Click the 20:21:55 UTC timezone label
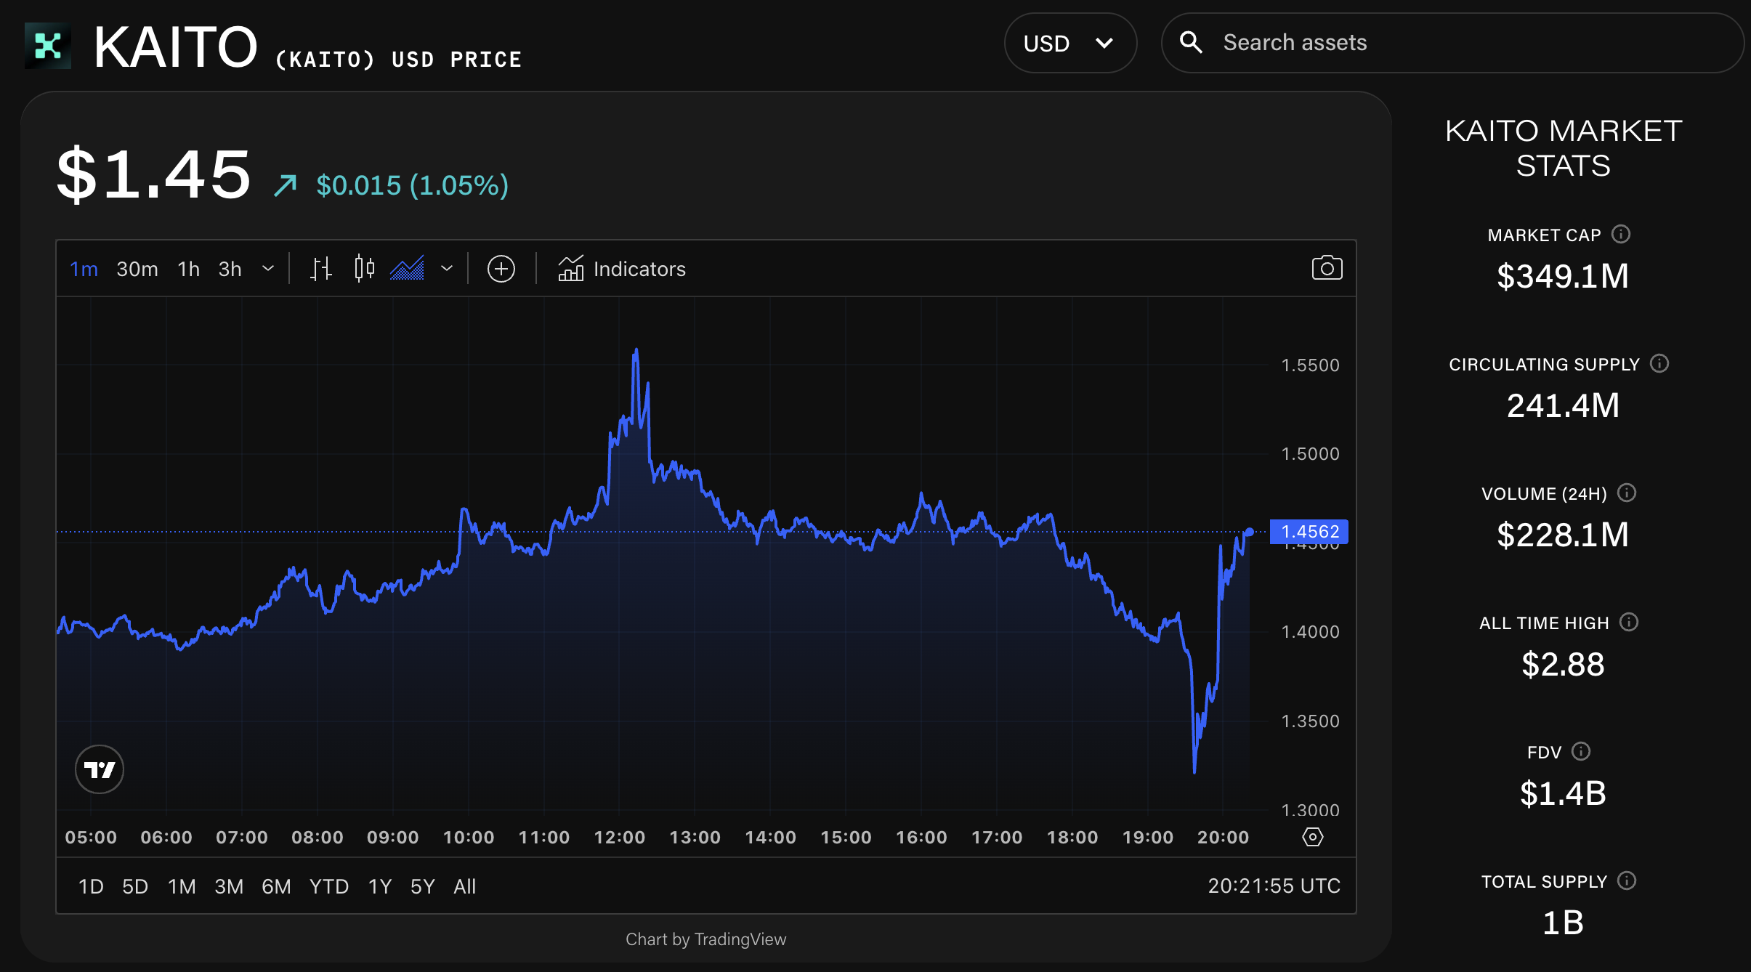This screenshot has width=1751, height=972. (1274, 886)
